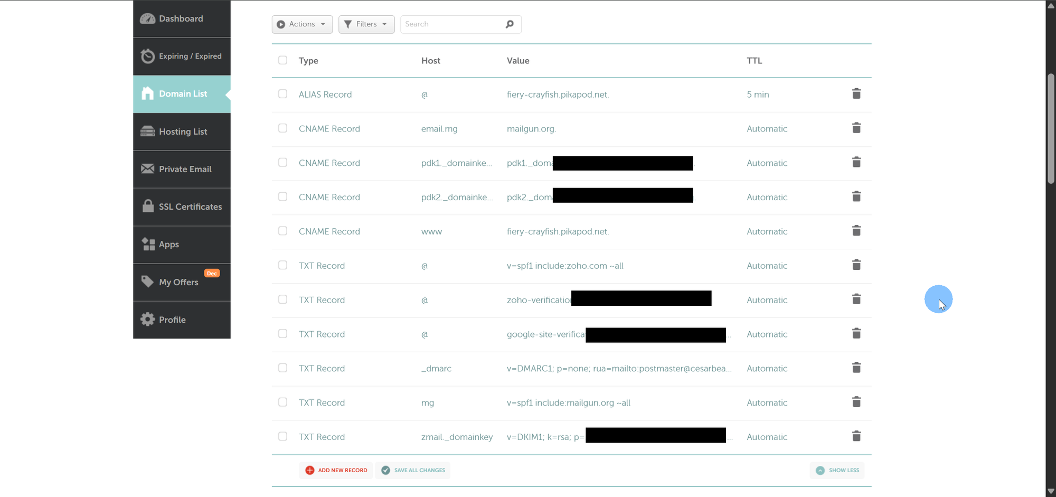Open the Dashboard via its gauge icon
1056x497 pixels.
(146, 18)
